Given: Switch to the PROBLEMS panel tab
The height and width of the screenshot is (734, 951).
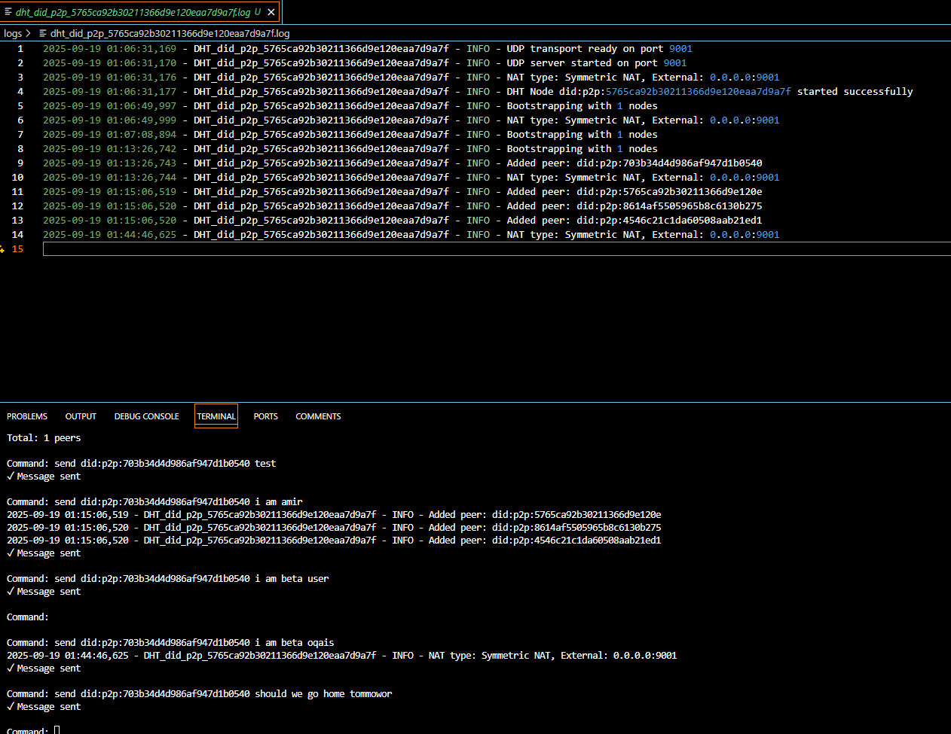Looking at the screenshot, I should coord(27,416).
